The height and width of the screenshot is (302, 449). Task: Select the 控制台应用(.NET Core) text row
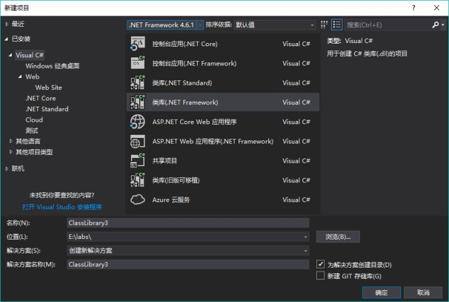pos(223,44)
